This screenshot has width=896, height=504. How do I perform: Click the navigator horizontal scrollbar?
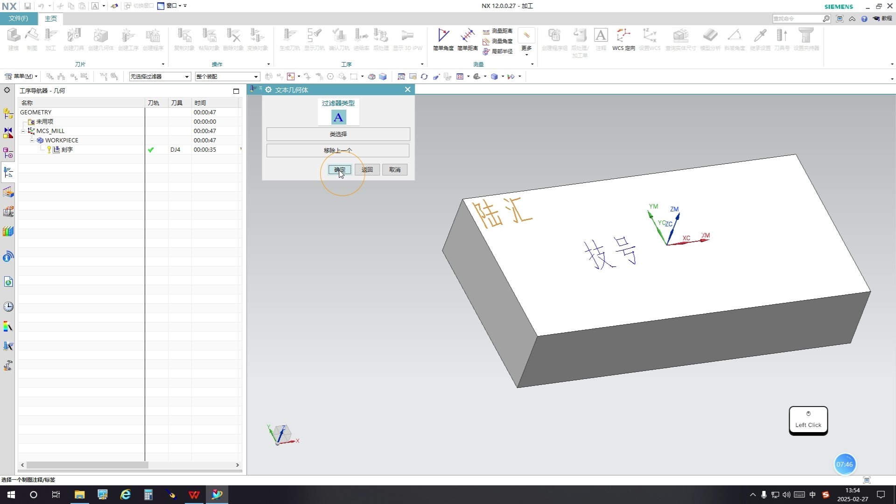(x=87, y=465)
